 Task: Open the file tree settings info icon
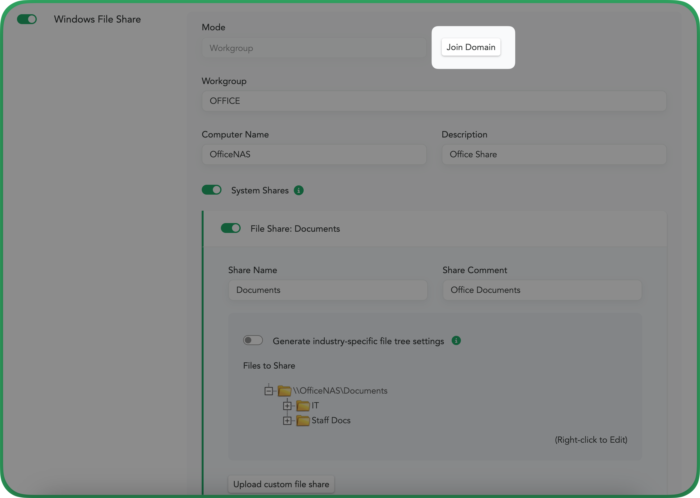point(456,340)
